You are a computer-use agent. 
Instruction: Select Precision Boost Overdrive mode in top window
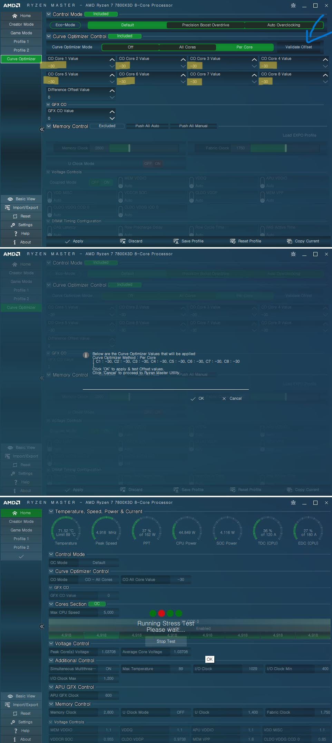click(206, 25)
